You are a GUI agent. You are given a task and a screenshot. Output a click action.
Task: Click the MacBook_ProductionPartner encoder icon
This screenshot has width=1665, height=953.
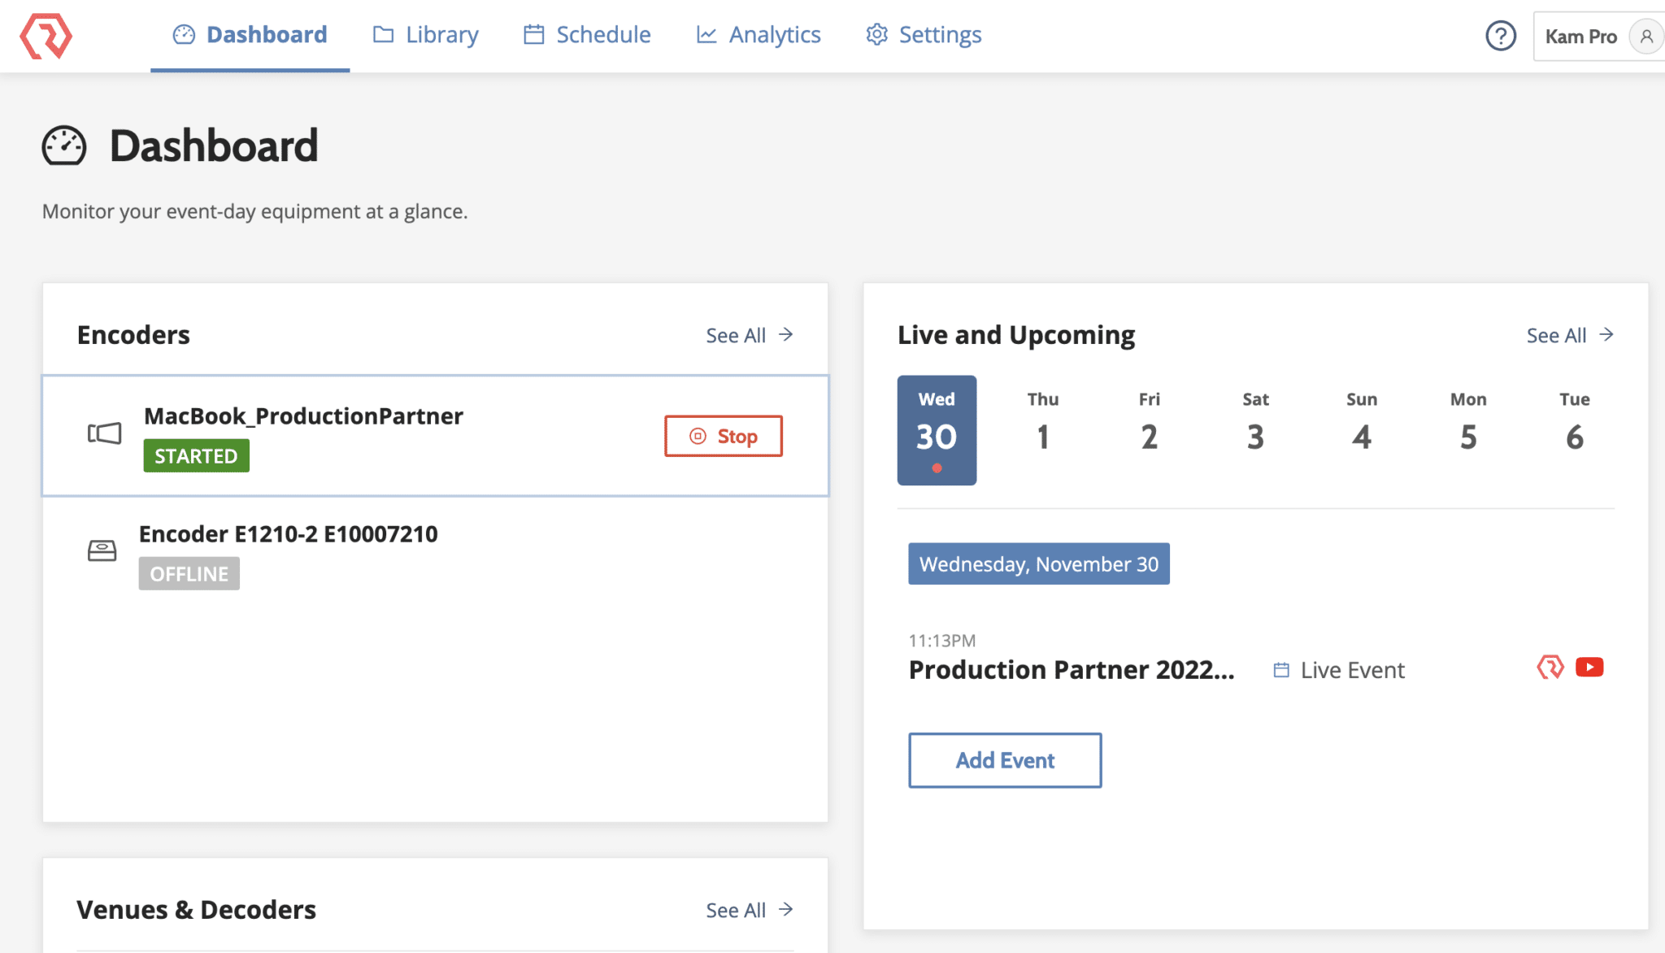click(x=104, y=433)
